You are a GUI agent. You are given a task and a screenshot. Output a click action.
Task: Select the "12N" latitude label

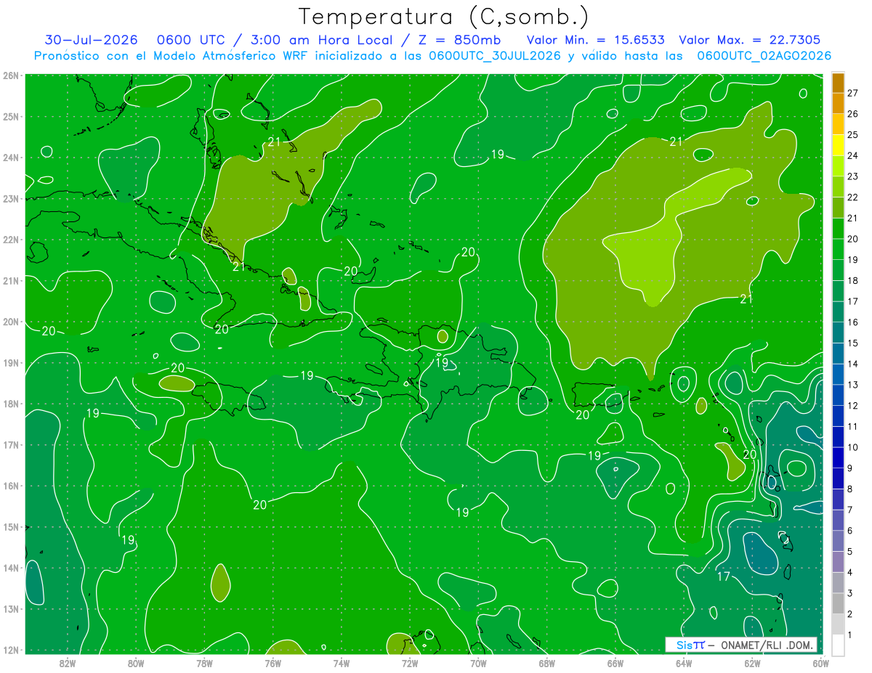[x=11, y=650]
